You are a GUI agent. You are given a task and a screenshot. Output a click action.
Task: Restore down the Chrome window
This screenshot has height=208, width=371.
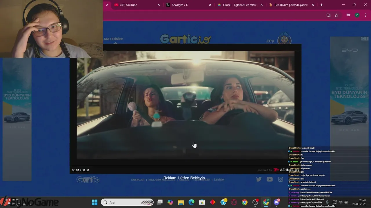click(354, 5)
